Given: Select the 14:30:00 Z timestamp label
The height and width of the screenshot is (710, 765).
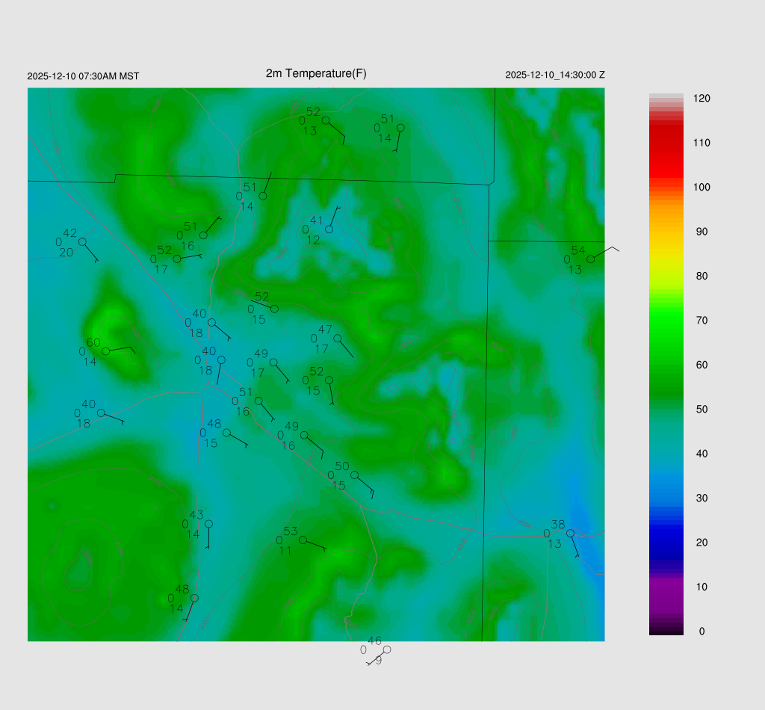Looking at the screenshot, I should [x=555, y=75].
